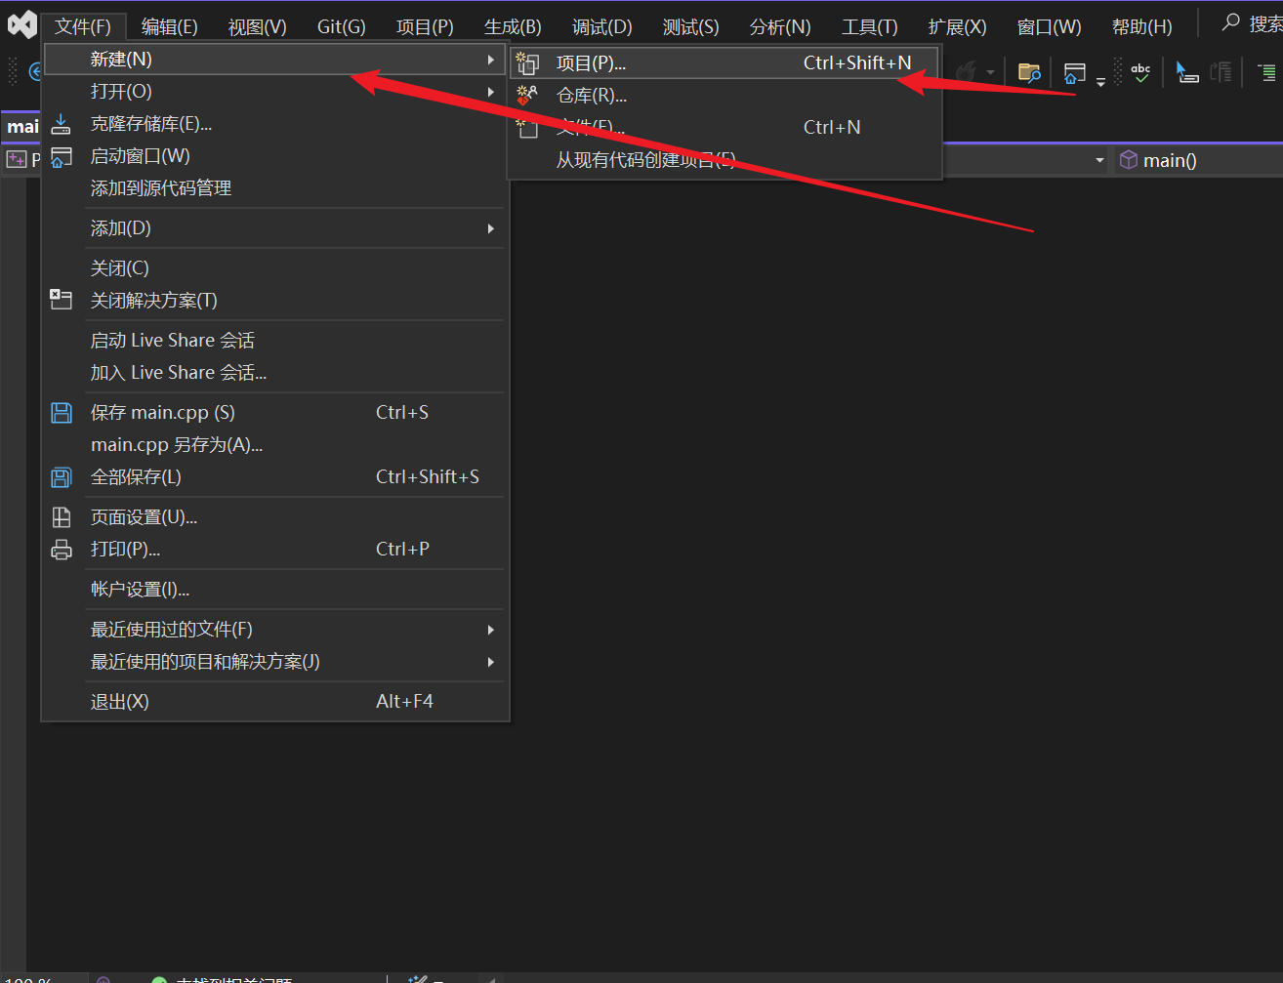
Task: Open the Start Window toolbar icon
Action: 1074,72
